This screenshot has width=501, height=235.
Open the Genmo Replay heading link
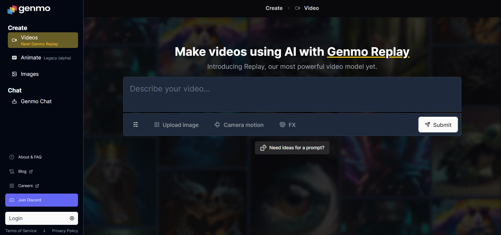pos(368,52)
